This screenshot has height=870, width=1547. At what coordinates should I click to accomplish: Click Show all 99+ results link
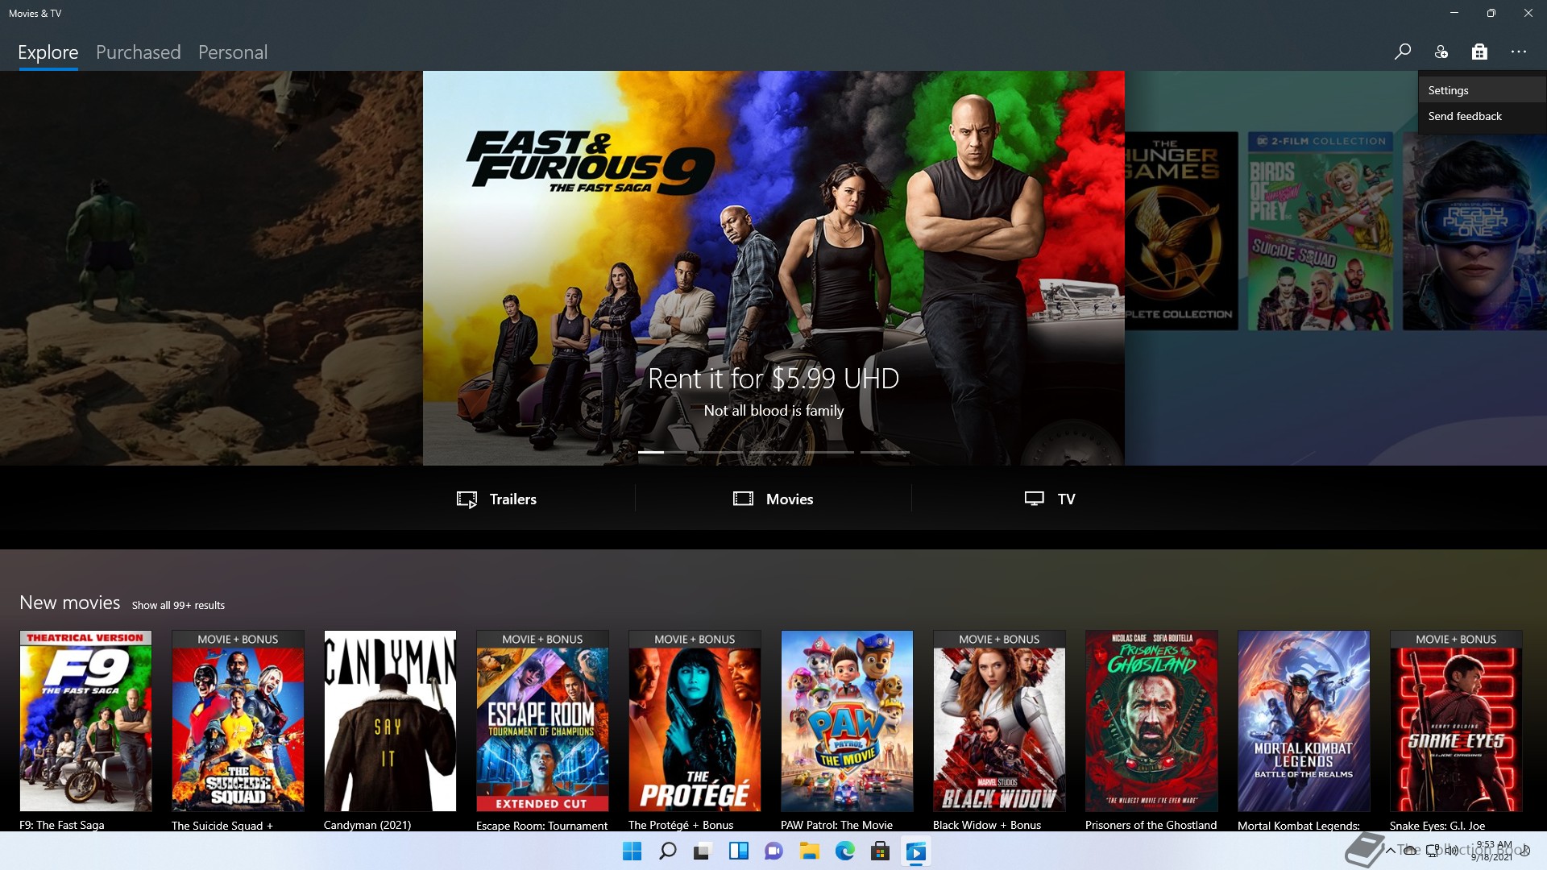coord(178,605)
